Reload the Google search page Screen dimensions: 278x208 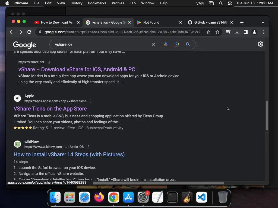pyautogui.click(x=29, y=32)
